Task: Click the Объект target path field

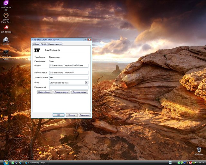Action: click(x=69, y=65)
